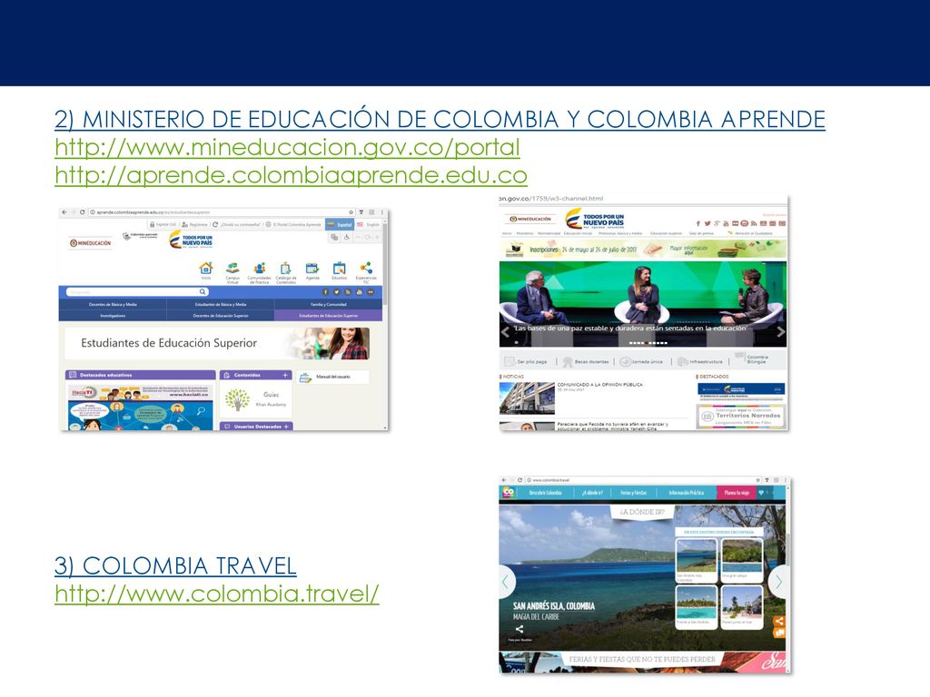Click the back arrow in Colombia Aprende browser

(x=64, y=212)
